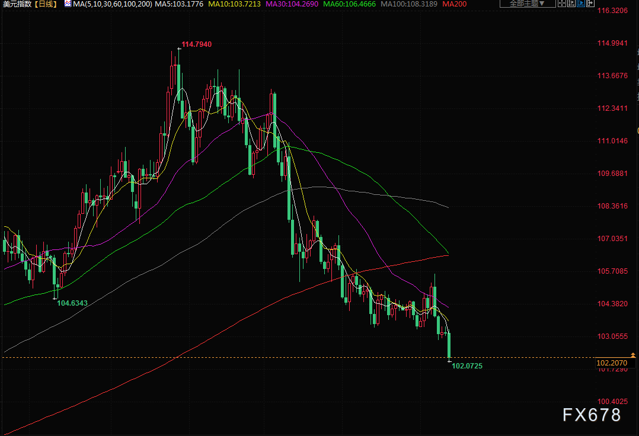Select the range measurement tool icon
639x436 pixels.
571,3
